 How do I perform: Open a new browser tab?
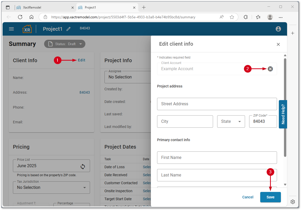click(144, 7)
